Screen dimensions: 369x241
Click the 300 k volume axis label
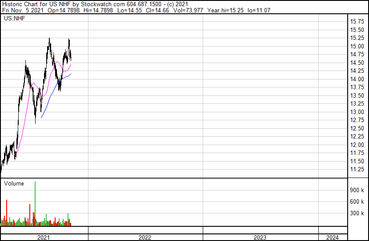[x=357, y=213]
